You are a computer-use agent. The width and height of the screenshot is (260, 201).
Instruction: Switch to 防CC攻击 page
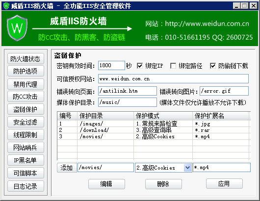(26, 97)
